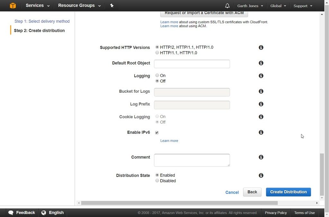
Task: Click the Create Distribution button
Action: 288,192
